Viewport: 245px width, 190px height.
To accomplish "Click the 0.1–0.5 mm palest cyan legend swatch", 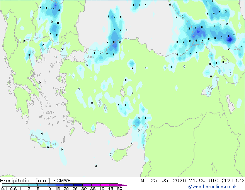I will click(7, 185).
